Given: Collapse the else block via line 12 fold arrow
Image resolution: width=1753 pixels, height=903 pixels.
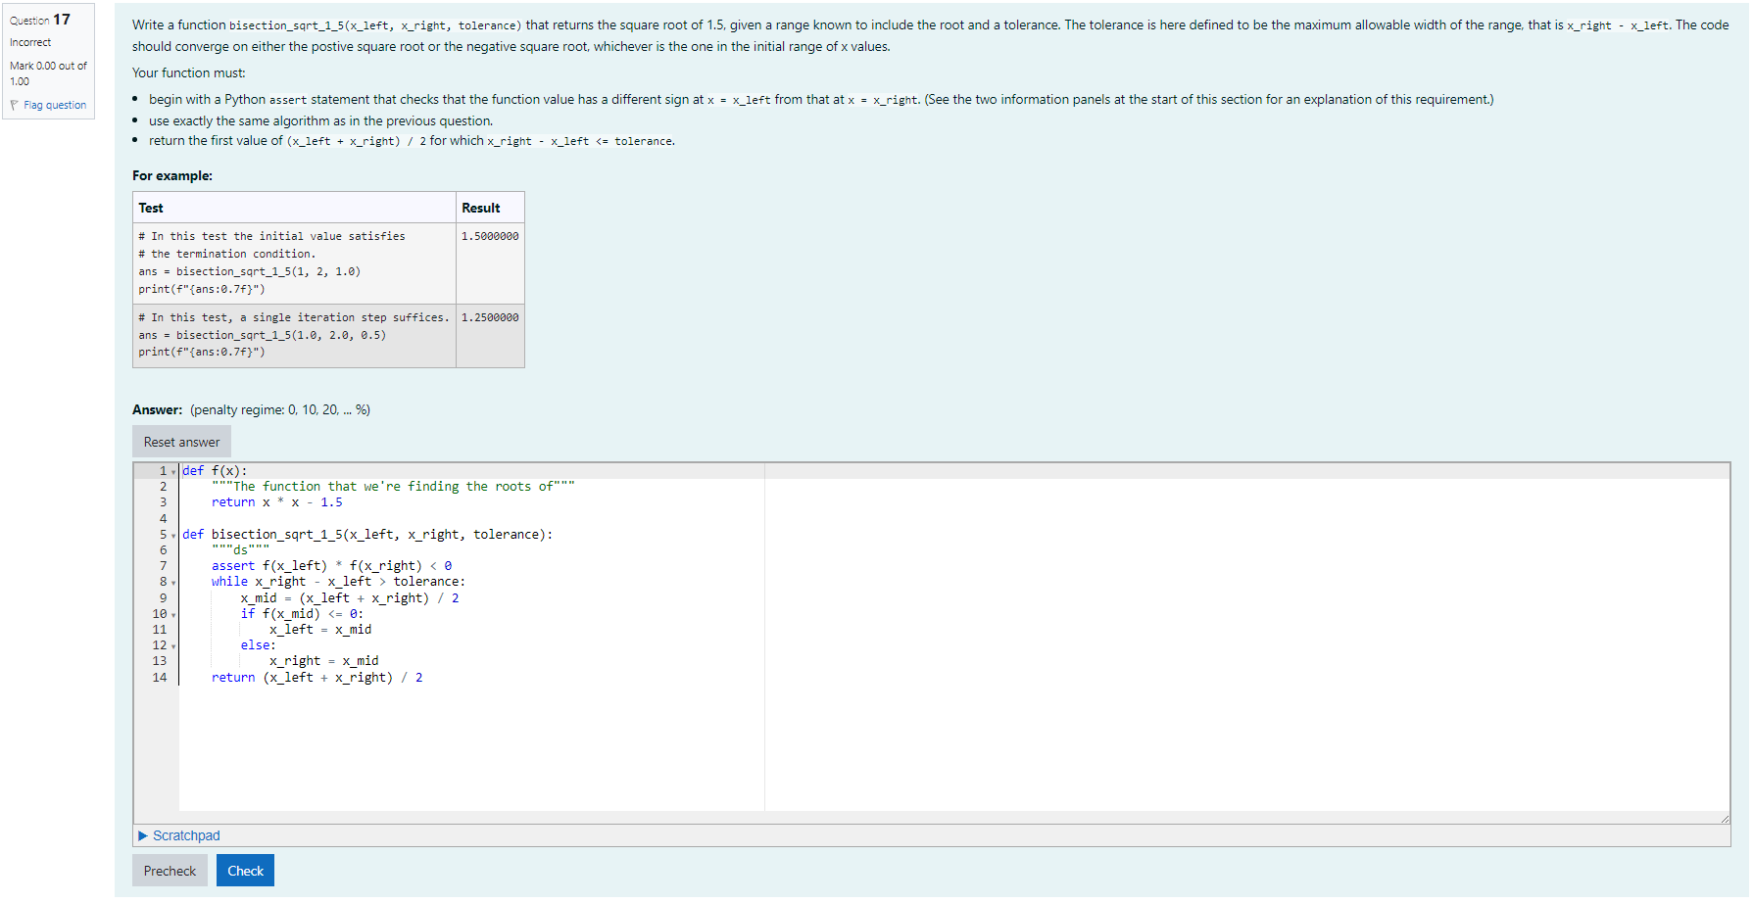Looking at the screenshot, I should click(172, 645).
